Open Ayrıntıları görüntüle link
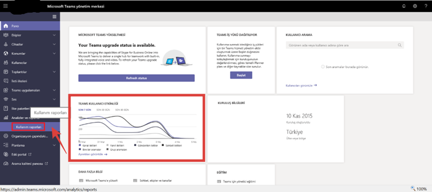Image resolution: width=432 pixels, height=192 pixels. 93,154
